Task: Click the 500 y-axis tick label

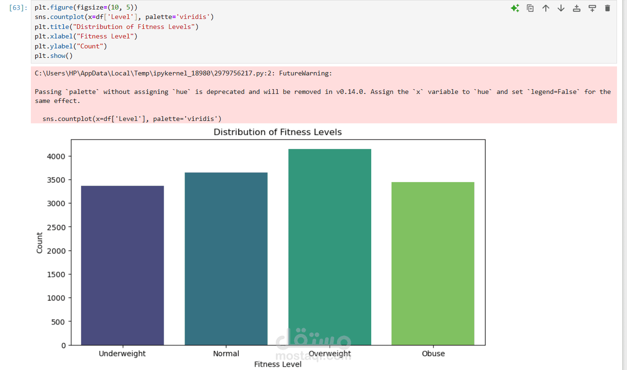Action: tap(59, 322)
